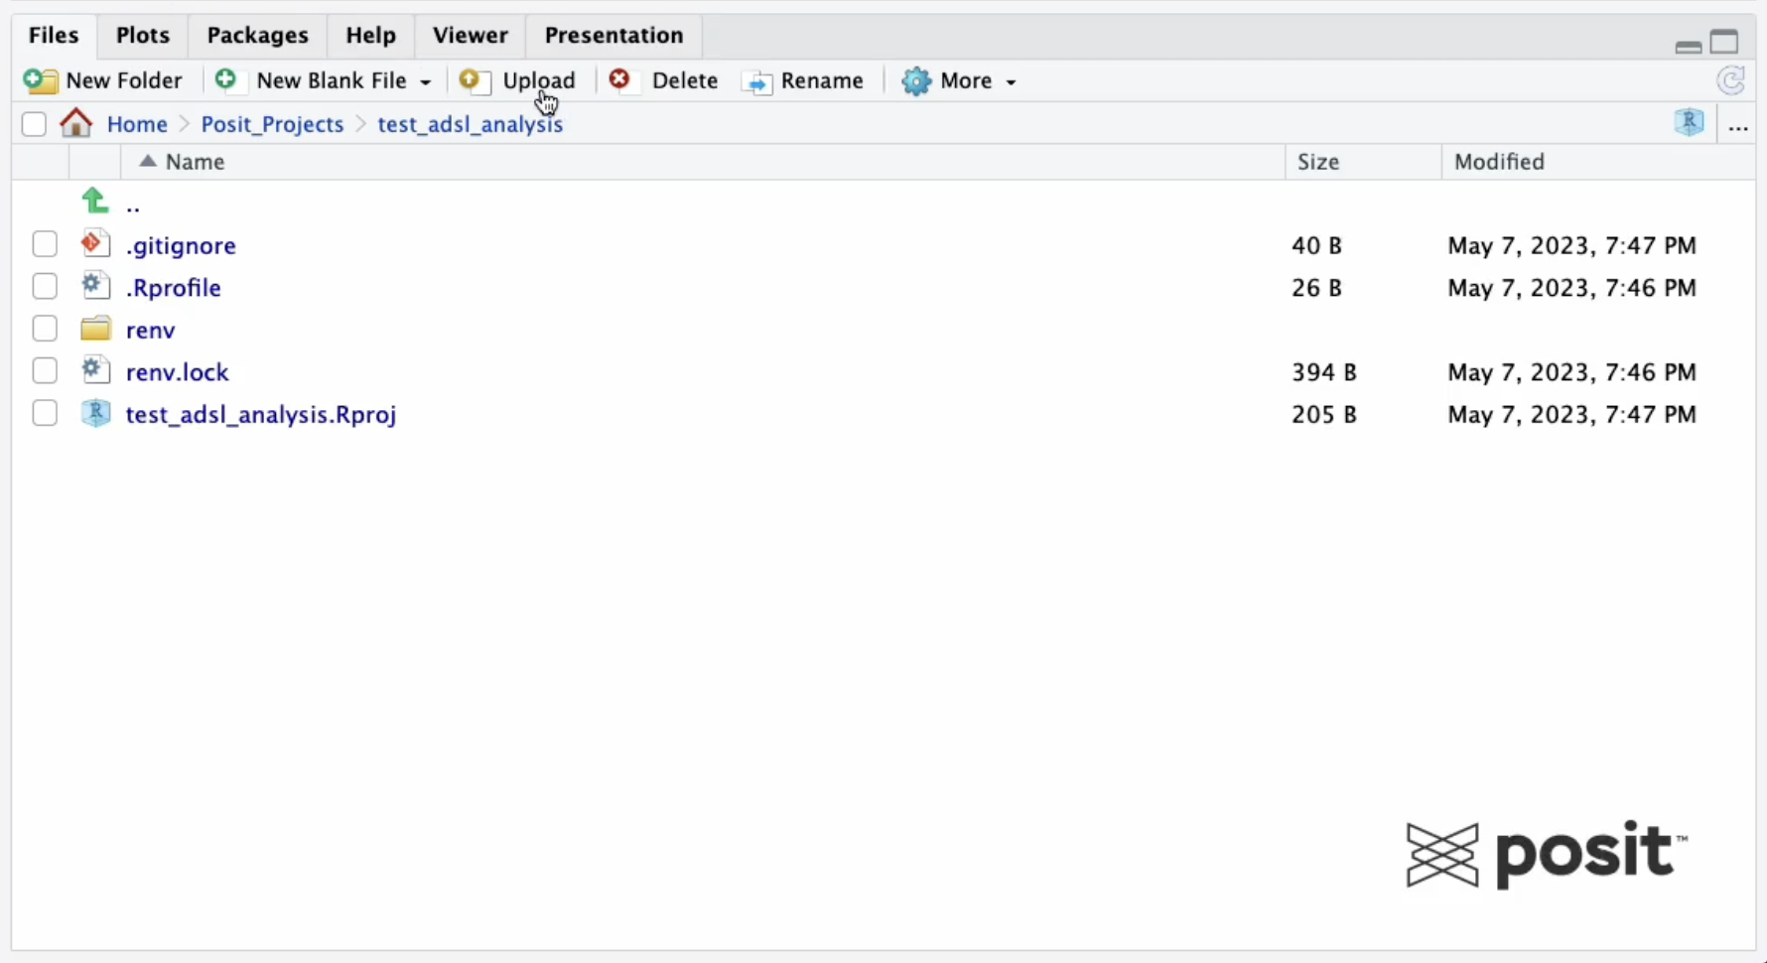The height and width of the screenshot is (963, 1767).
Task: Expand the New Blank File dropdown
Action: tap(425, 81)
